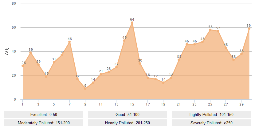Click the x-axis label 25
This screenshot has width=255, height=128.
pos(210,104)
